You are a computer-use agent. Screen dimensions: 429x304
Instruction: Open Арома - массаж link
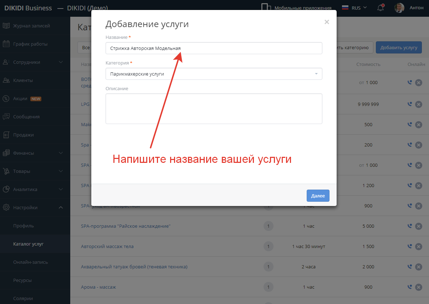coord(98,287)
